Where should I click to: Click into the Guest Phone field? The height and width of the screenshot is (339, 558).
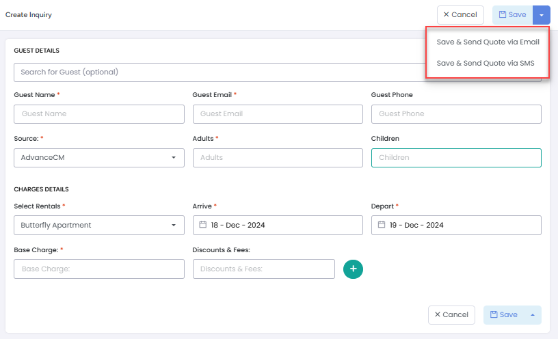[456, 114]
